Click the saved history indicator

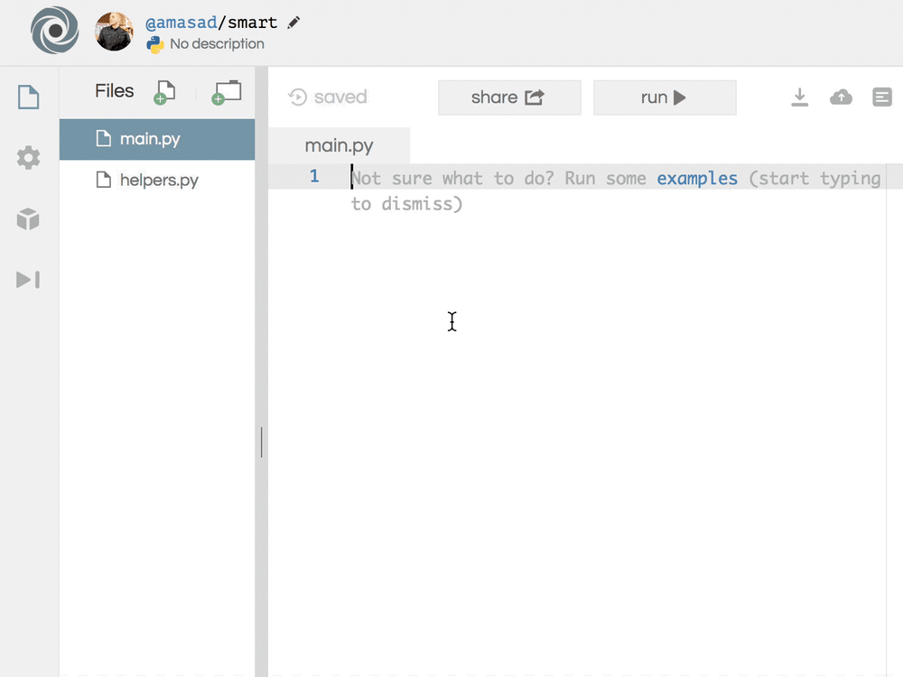tap(328, 97)
